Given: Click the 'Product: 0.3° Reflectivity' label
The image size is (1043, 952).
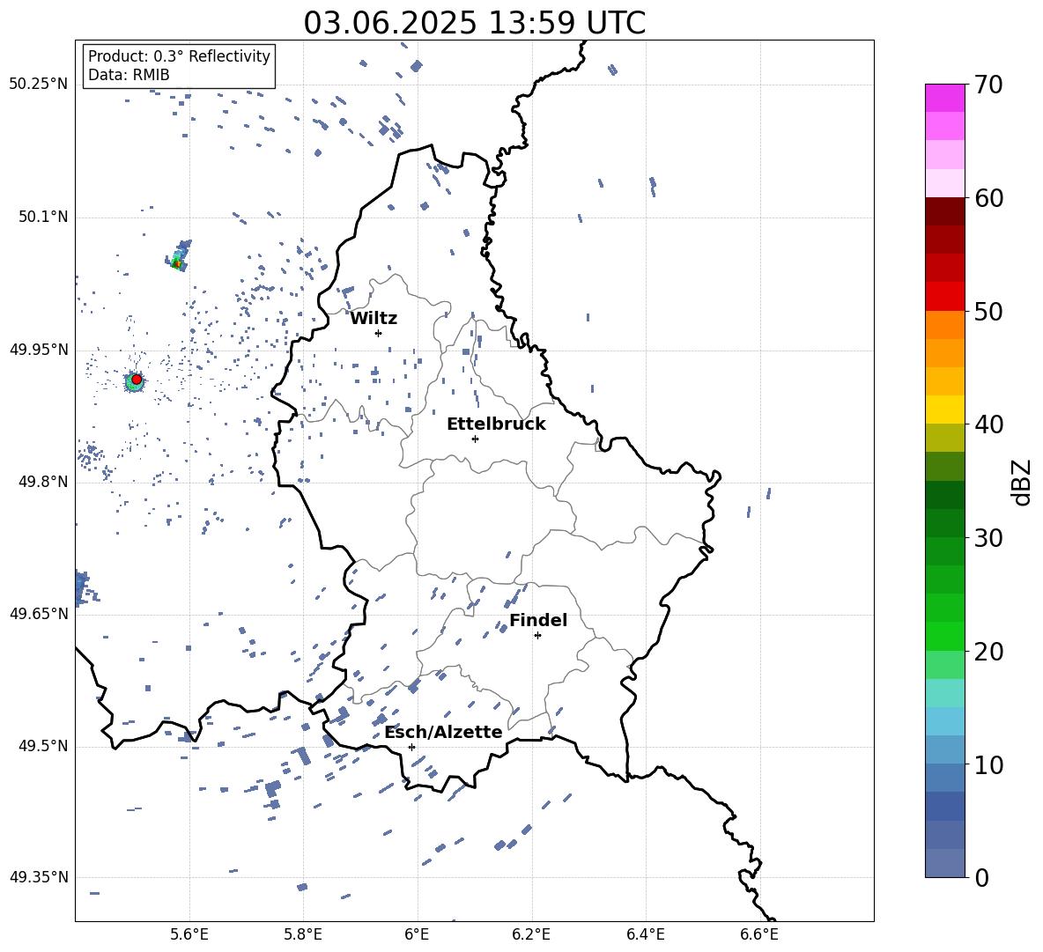Looking at the screenshot, I should pyautogui.click(x=179, y=56).
